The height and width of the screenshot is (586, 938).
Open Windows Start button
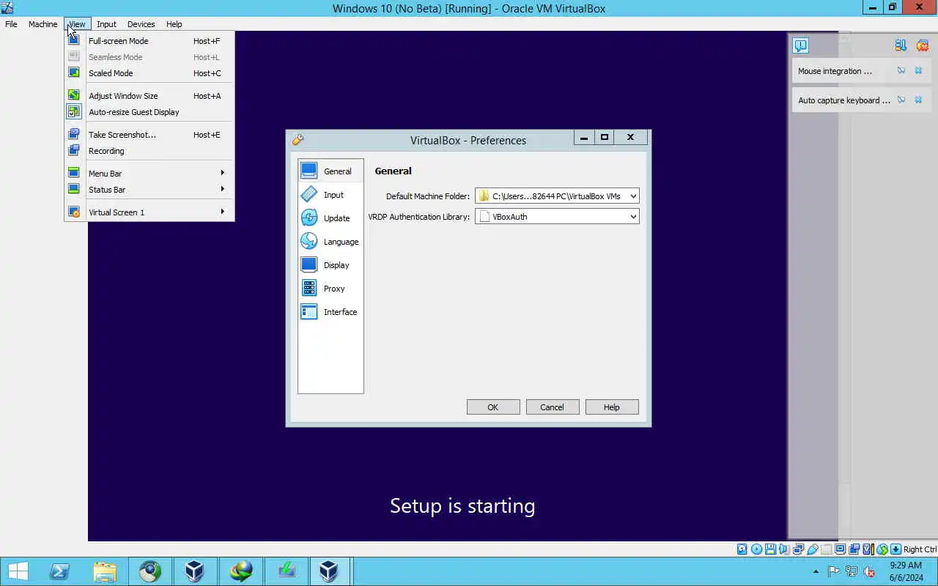[18, 571]
